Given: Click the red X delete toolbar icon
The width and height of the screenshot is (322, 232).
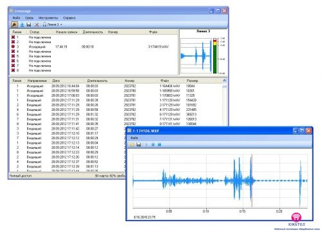Looking at the screenshot, I should [37, 24].
